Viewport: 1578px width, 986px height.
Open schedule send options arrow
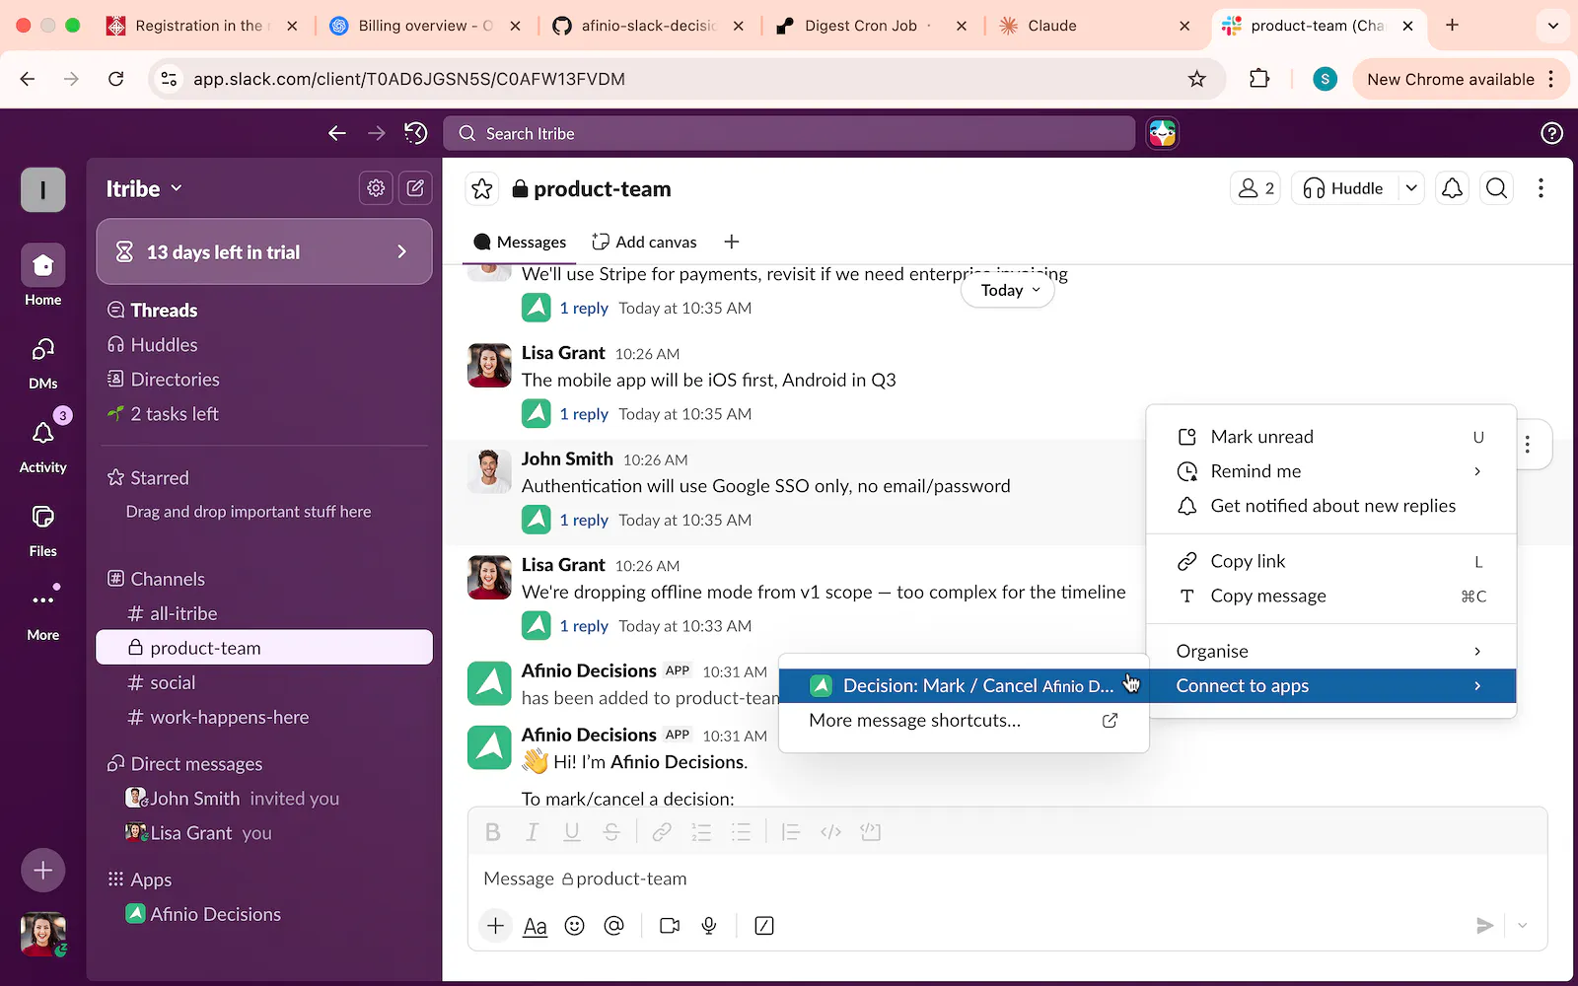coord(1522,926)
